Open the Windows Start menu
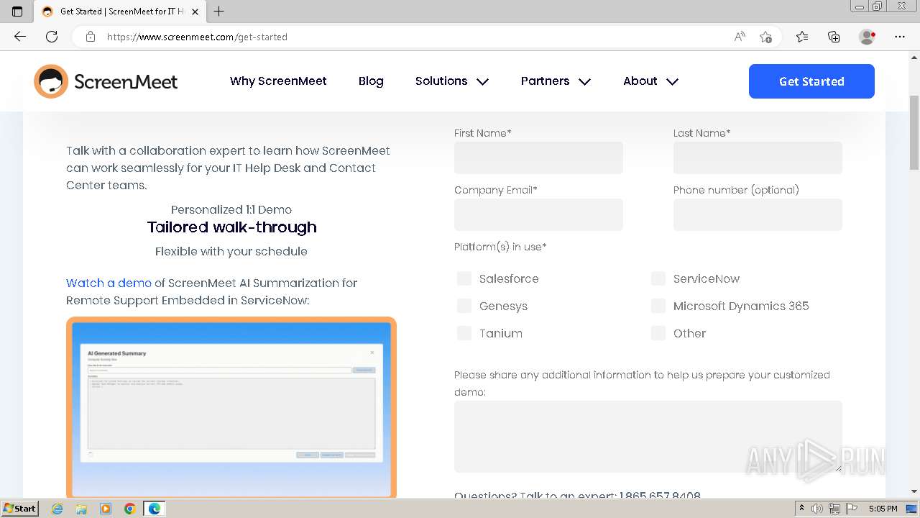The height and width of the screenshot is (518, 920). (20, 509)
